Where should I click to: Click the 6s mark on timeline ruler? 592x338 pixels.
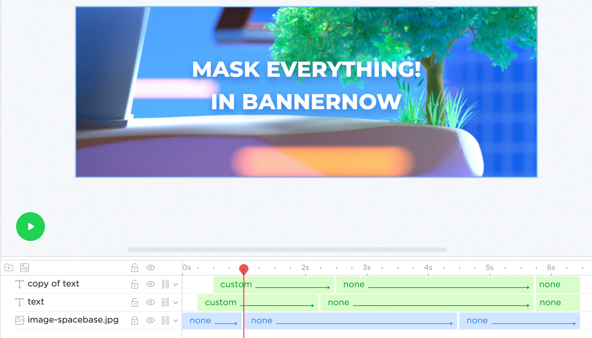click(x=551, y=268)
